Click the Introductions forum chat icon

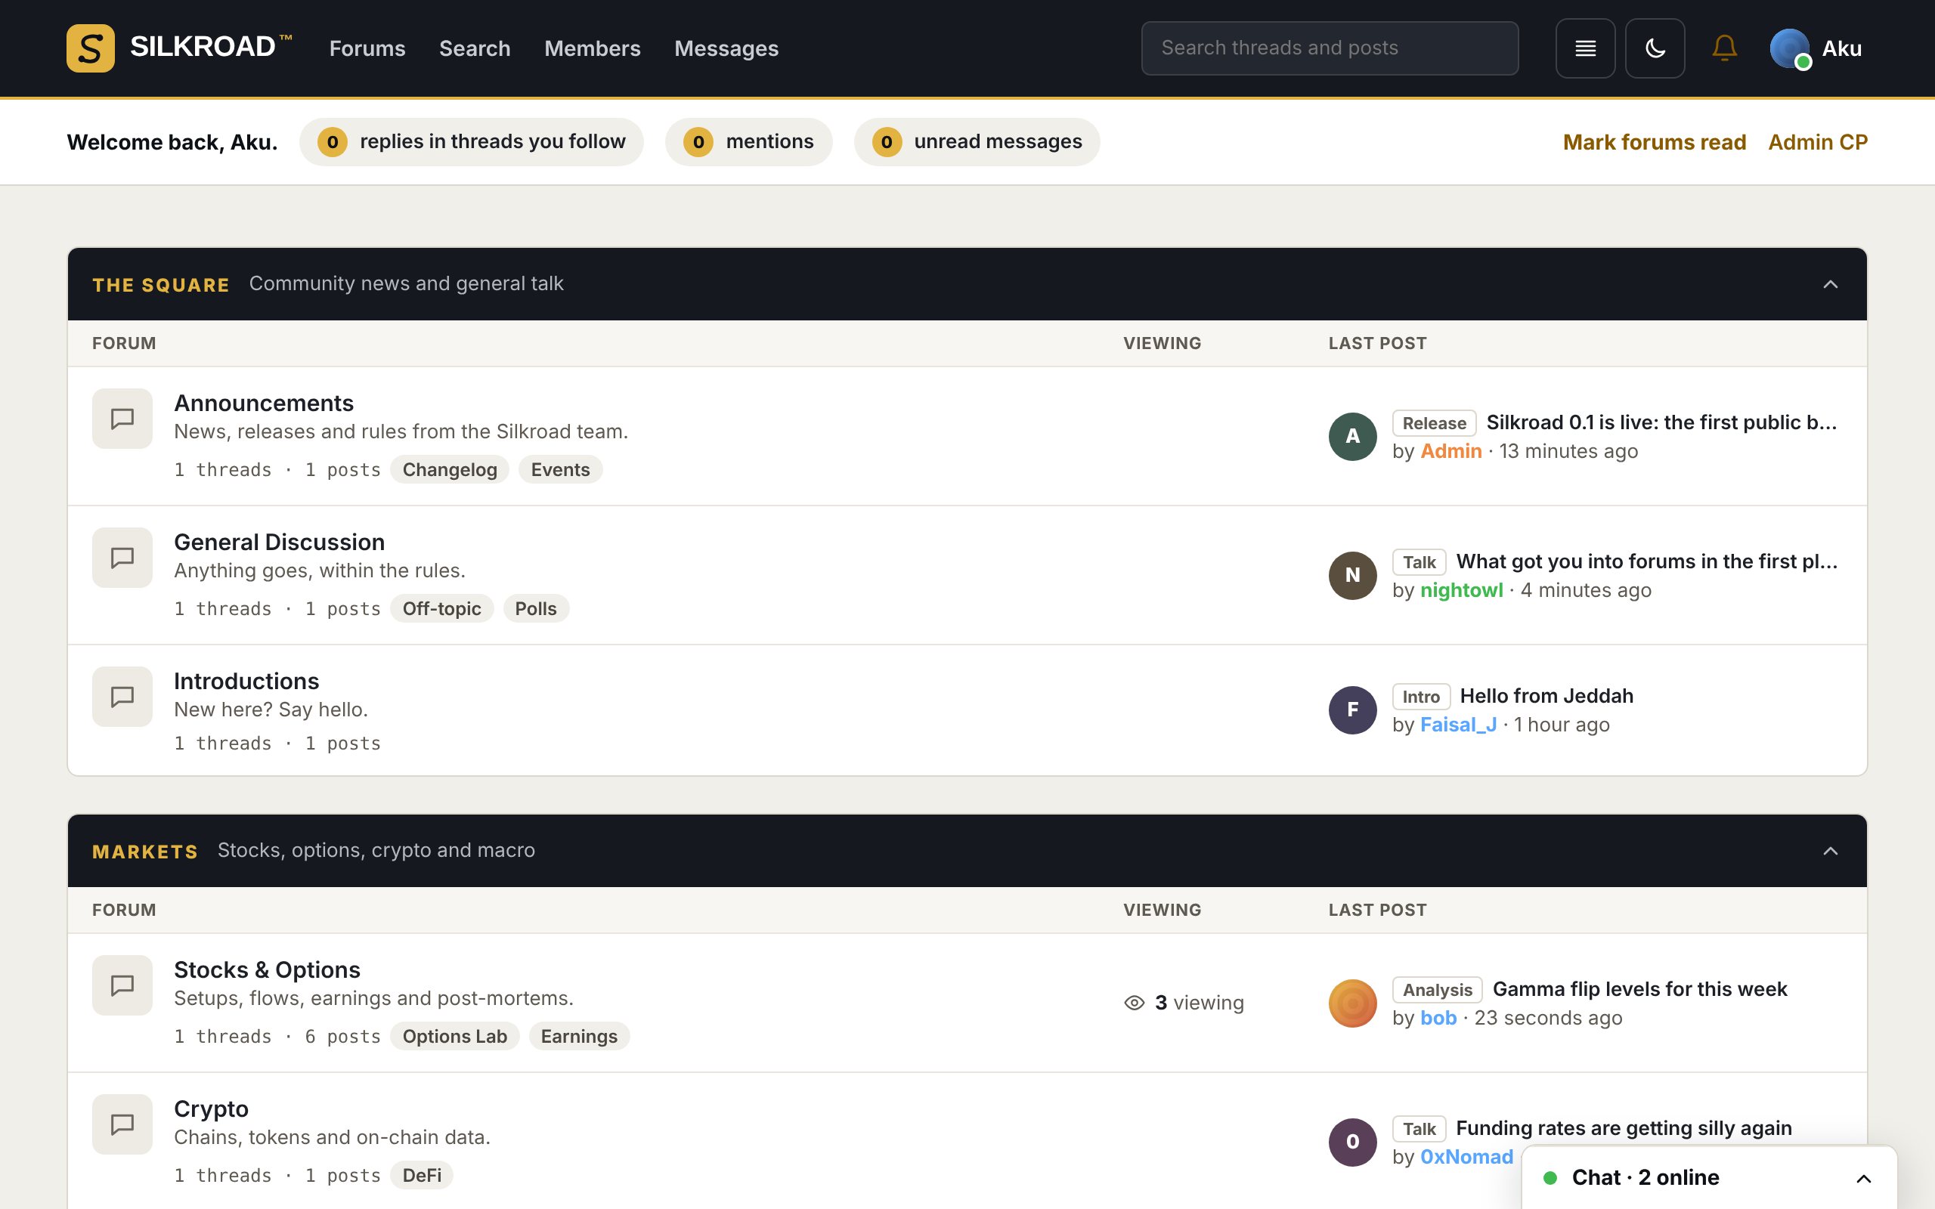click(x=122, y=697)
